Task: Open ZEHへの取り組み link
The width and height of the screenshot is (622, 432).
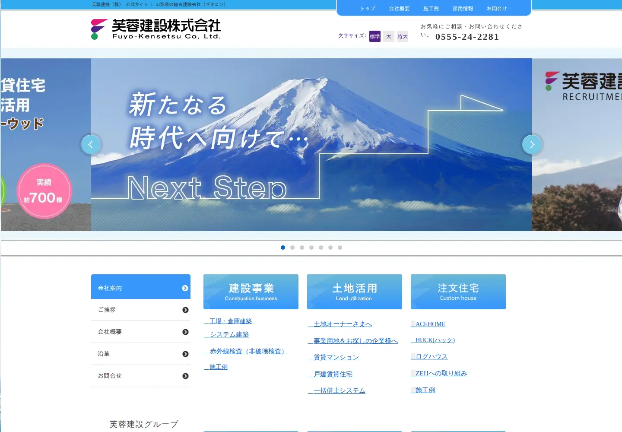Action: coord(439,373)
